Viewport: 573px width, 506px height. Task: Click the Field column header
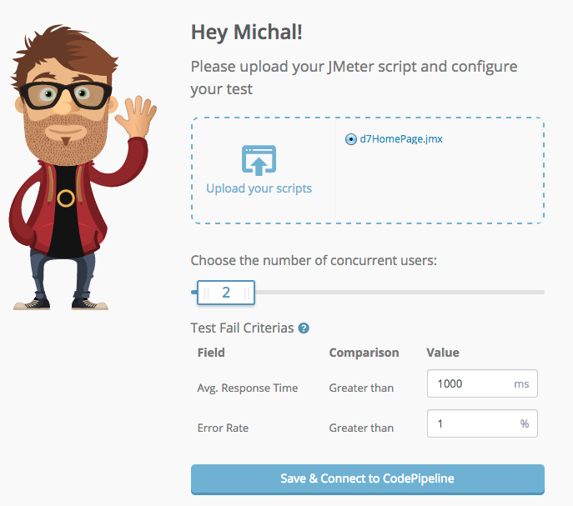(x=211, y=353)
